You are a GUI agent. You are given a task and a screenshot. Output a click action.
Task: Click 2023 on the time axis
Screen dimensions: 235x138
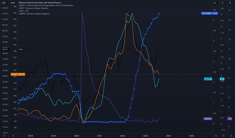145,136
